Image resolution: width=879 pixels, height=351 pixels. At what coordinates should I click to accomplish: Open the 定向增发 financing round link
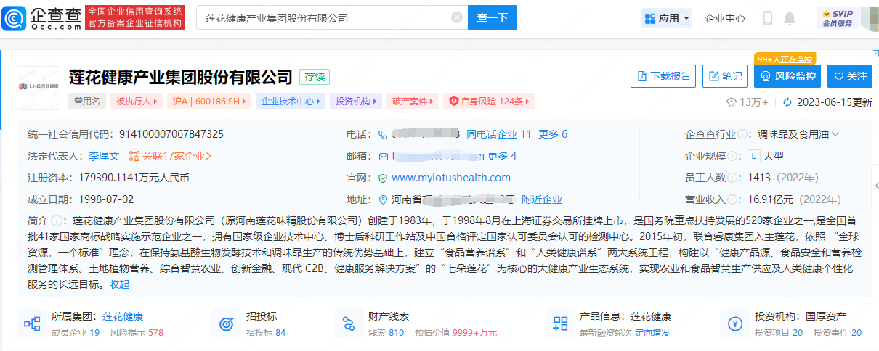coord(652,333)
